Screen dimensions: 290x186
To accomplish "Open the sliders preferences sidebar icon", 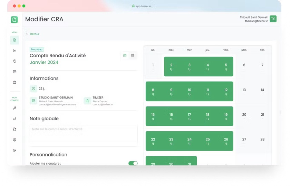I will tap(14, 118).
